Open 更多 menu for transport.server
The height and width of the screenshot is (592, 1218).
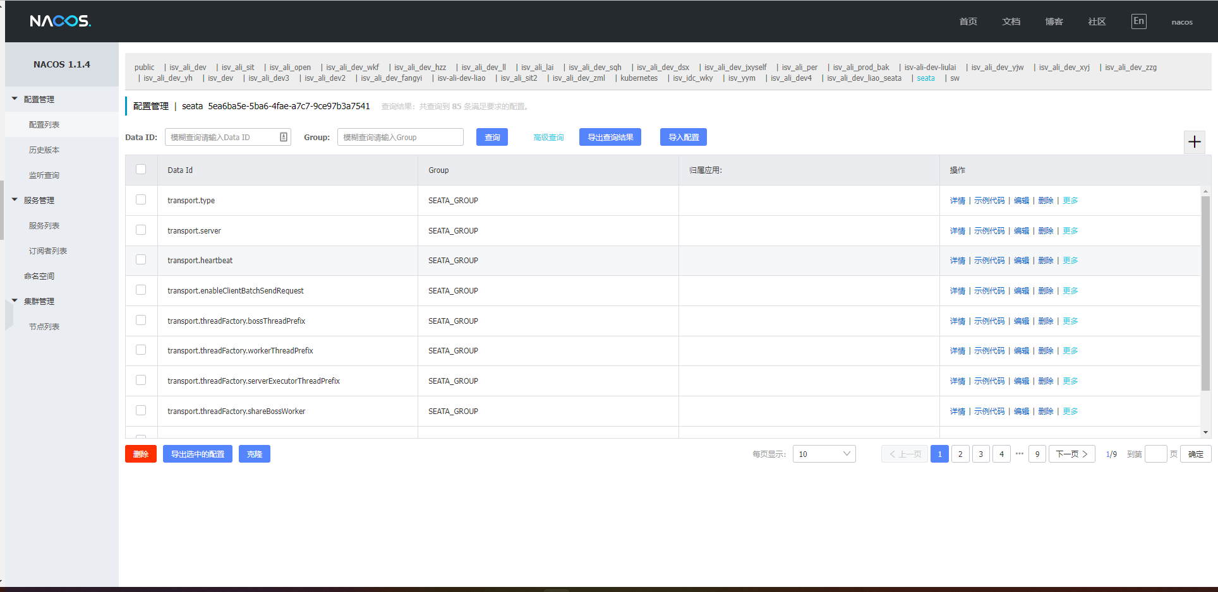pyautogui.click(x=1070, y=231)
